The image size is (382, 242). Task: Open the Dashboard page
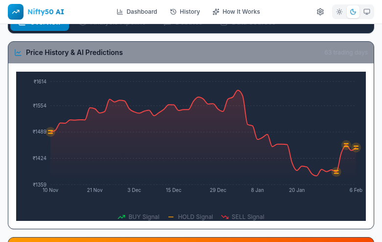point(137,12)
